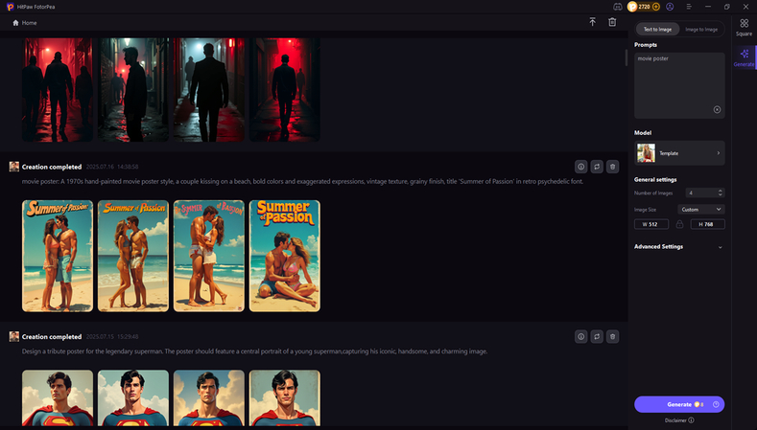Click the height H 768 field
The height and width of the screenshot is (430, 757).
pos(707,224)
